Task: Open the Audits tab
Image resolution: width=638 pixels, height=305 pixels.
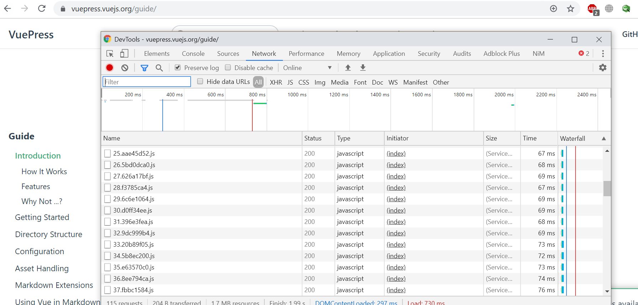Action: tap(462, 54)
